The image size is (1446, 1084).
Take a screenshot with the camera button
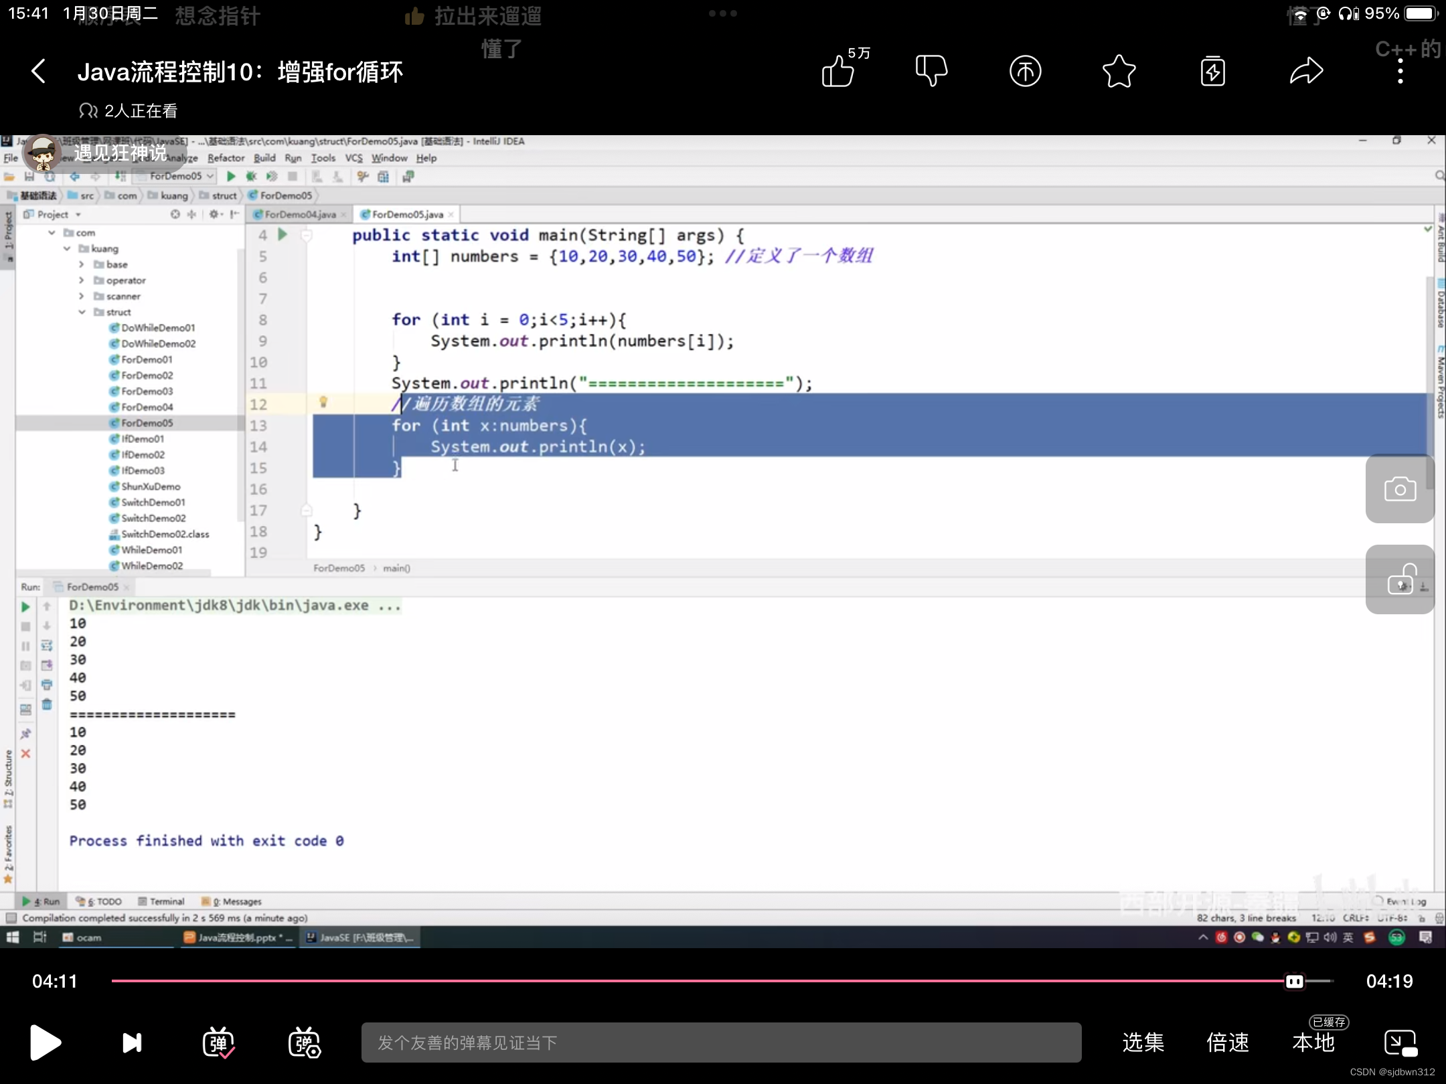pos(1400,489)
